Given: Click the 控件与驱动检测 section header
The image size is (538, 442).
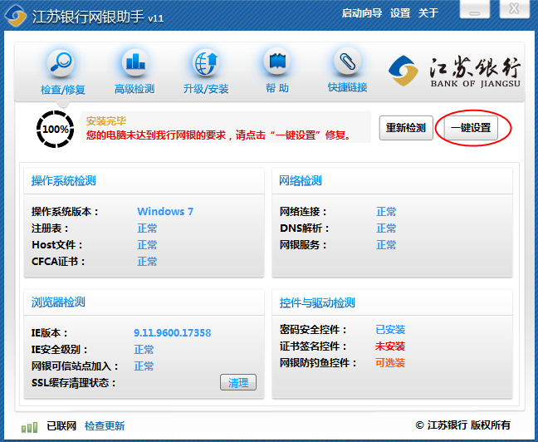Looking at the screenshot, I should (x=317, y=303).
